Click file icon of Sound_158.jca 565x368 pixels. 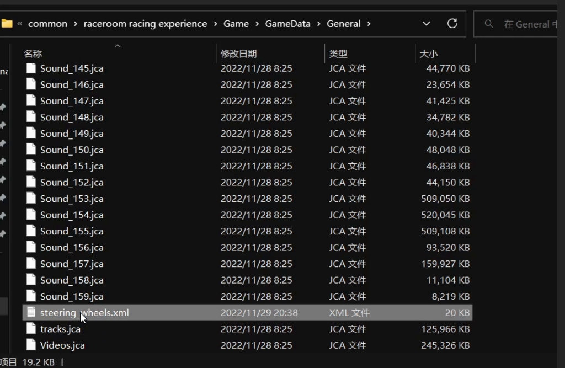point(31,280)
